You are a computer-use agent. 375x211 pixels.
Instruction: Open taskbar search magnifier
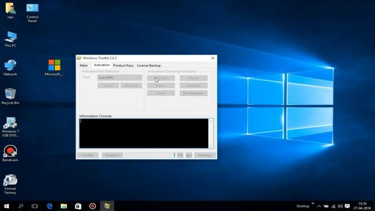[x=21, y=206]
